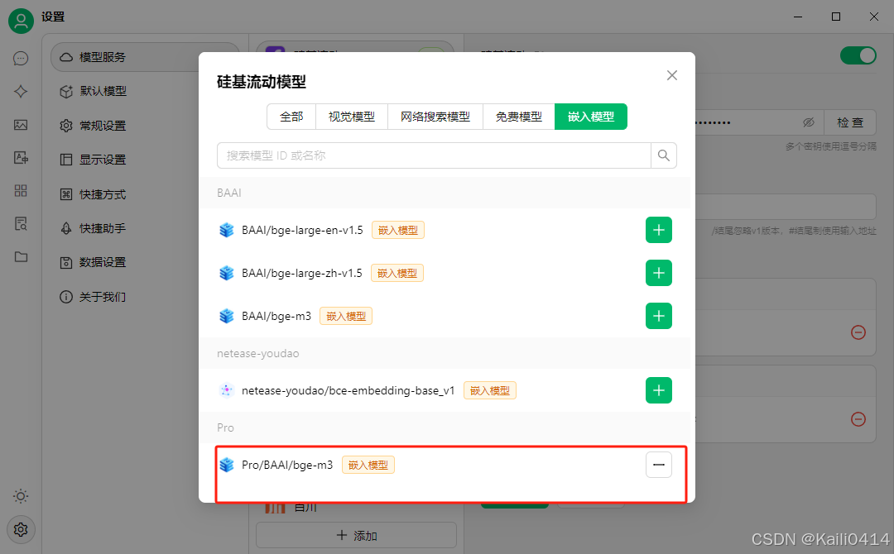Click 嵌入模型 tag beside netease-youdao model

click(x=490, y=390)
